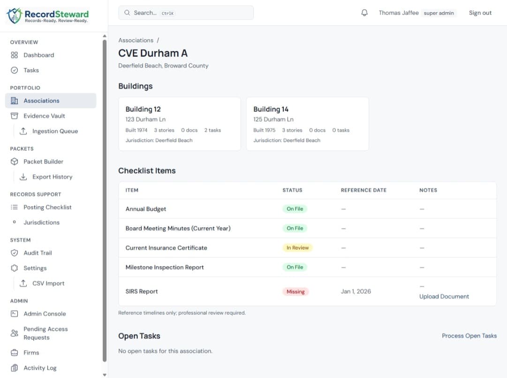Click Milestone Inspection Report's On File badge

(x=295, y=267)
